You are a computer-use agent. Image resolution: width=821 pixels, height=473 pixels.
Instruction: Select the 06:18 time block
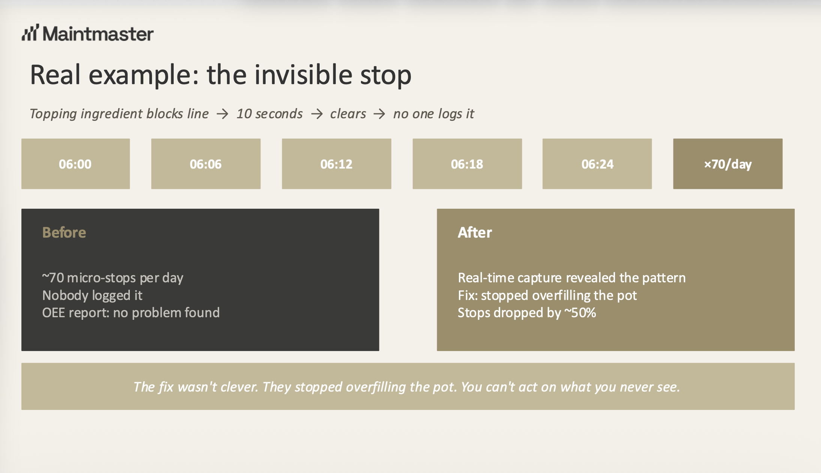pos(467,164)
